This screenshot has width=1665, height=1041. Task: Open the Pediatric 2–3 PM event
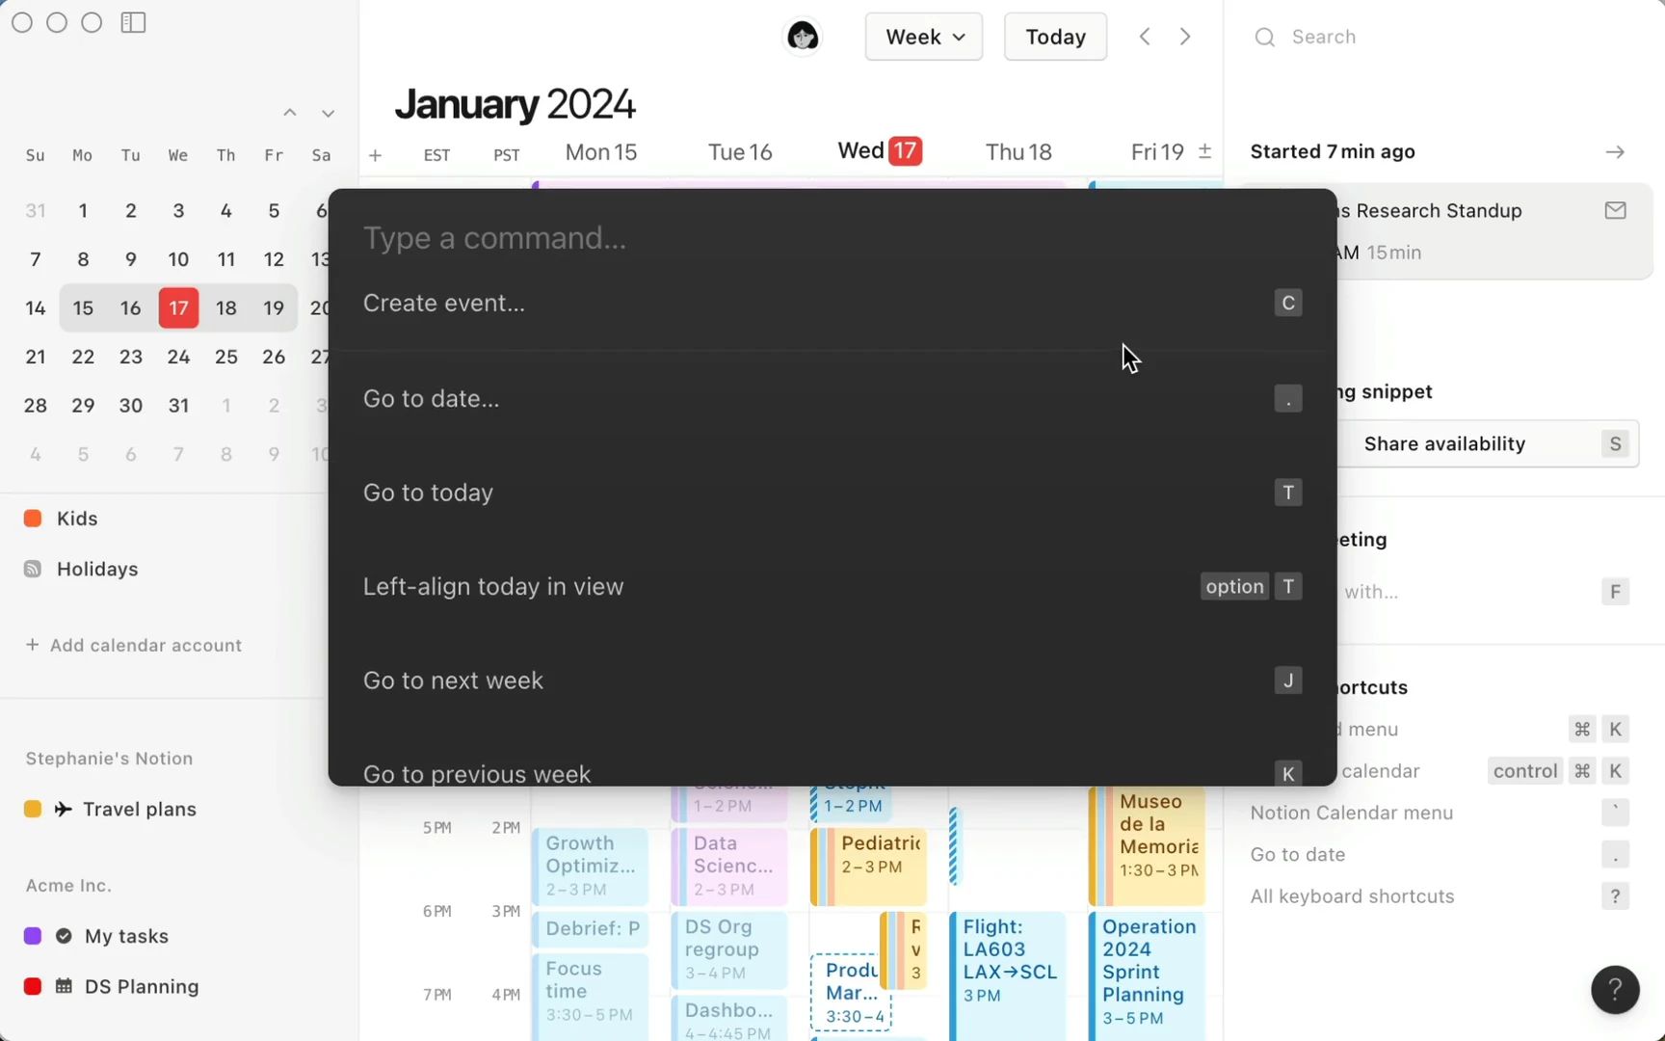[x=869, y=867]
